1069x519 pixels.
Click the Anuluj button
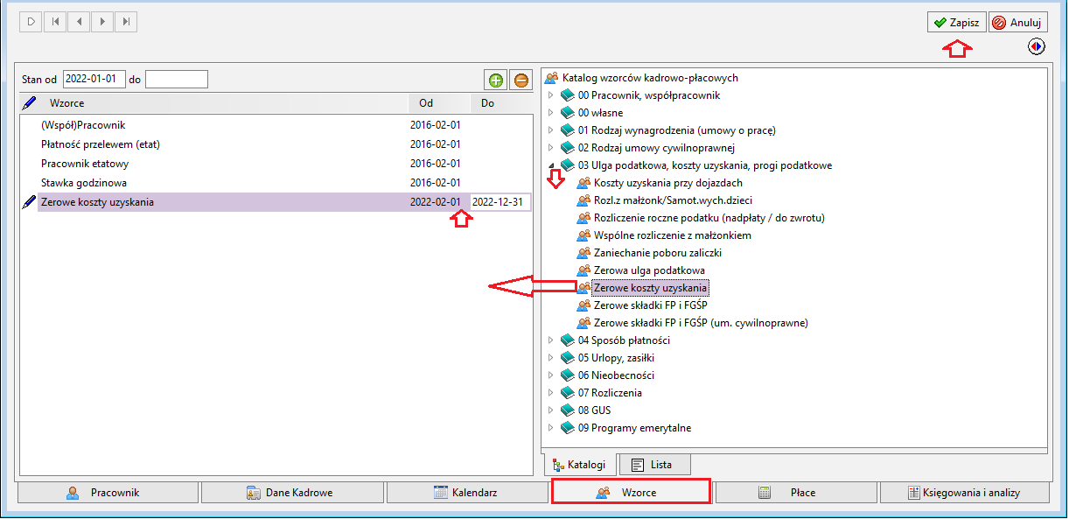tap(1018, 22)
